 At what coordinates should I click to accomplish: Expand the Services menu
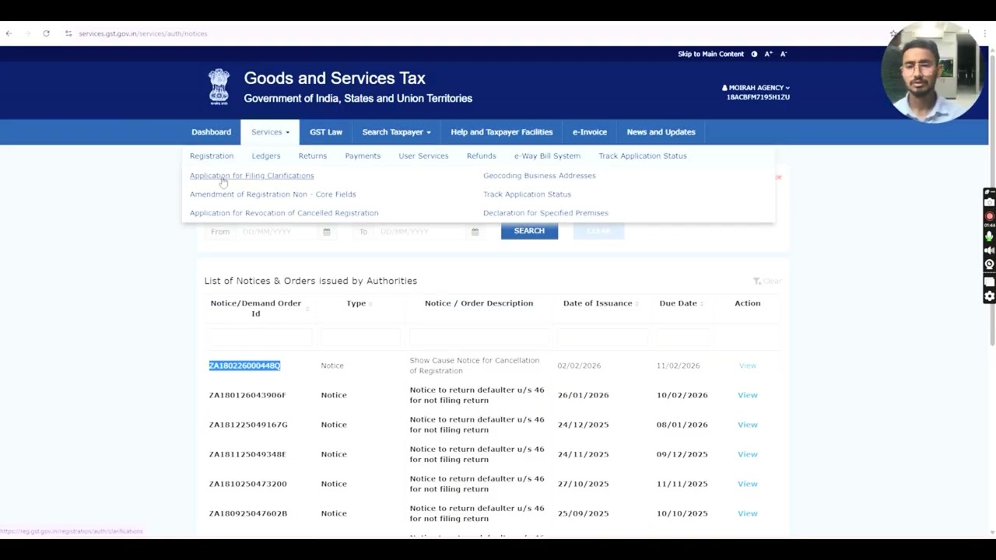270,132
